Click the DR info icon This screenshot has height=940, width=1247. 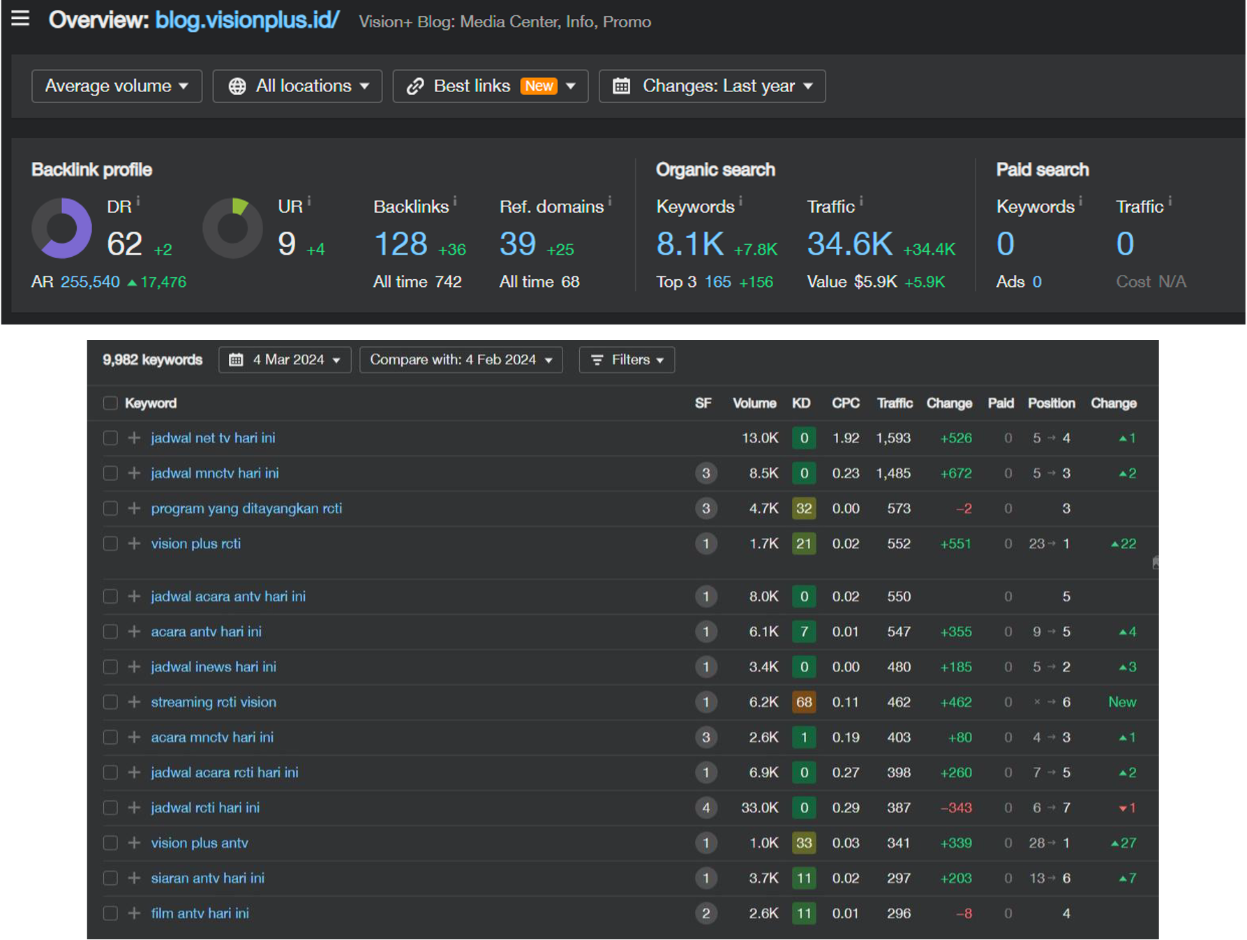138,201
